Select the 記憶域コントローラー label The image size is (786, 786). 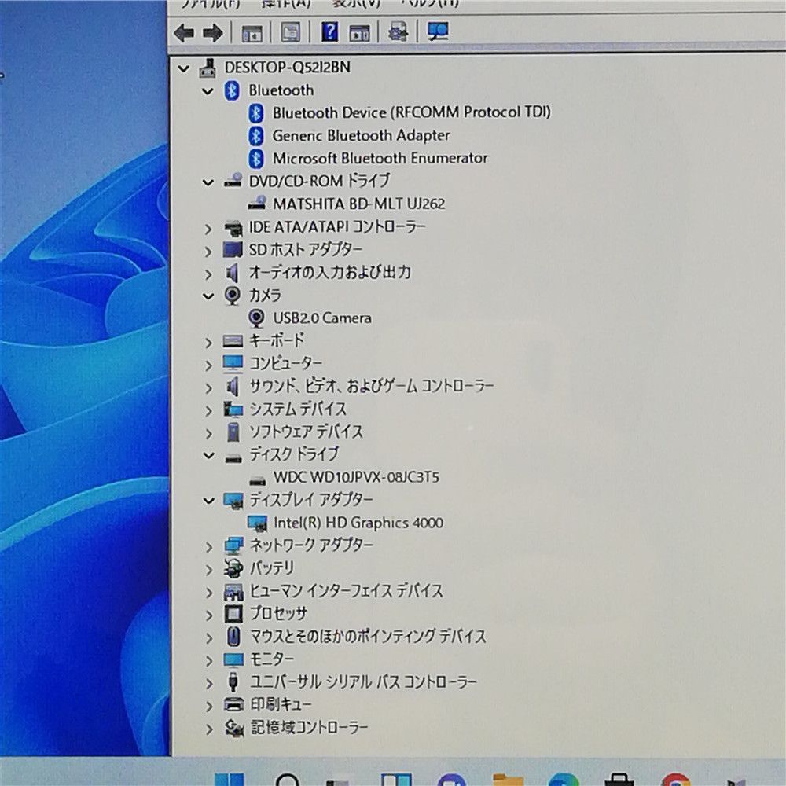coord(309,727)
